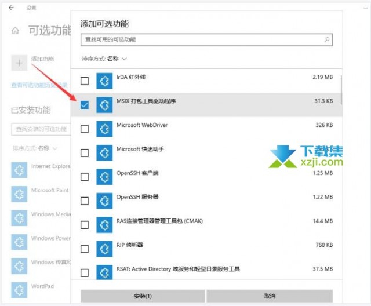Image resolution: width=371 pixels, height=306 pixels.
Task: Click the MSIX 打包工具驱动程序 feature icon
Action: 104,105
